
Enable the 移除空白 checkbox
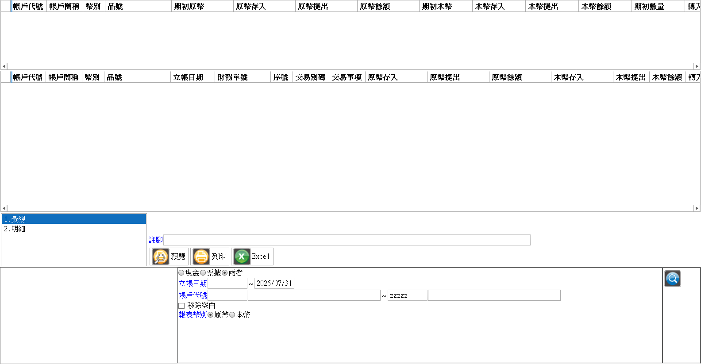click(181, 306)
